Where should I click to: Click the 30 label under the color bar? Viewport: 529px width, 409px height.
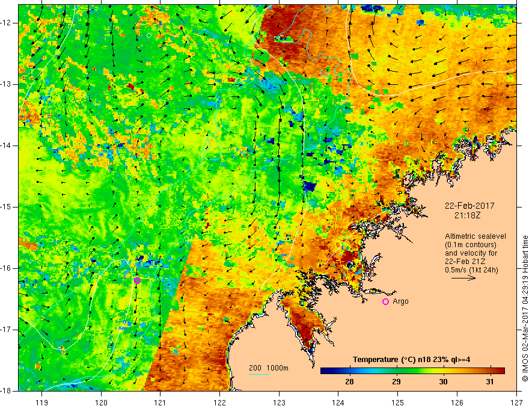click(x=443, y=382)
